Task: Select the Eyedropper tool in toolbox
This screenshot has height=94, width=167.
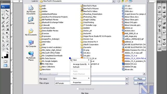Action: click(x=7, y=45)
